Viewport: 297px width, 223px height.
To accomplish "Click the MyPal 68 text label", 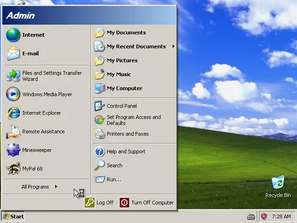I will tap(32, 169).
